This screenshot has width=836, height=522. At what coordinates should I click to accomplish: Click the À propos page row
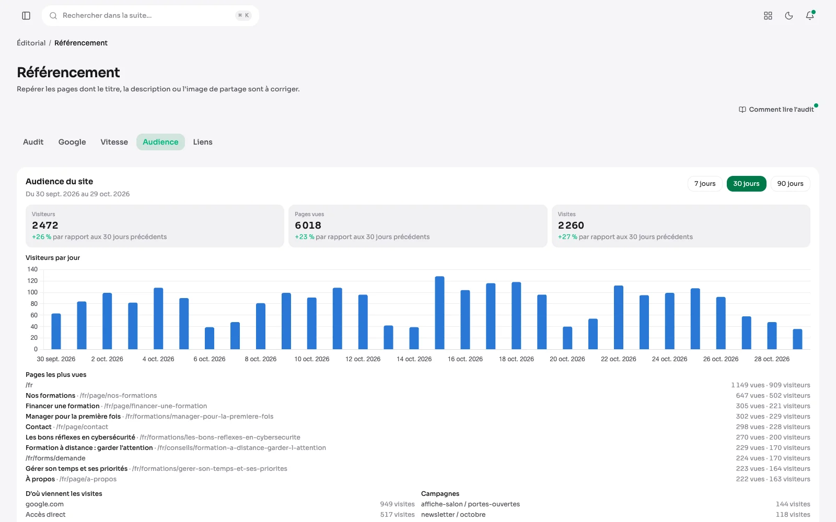click(x=418, y=479)
